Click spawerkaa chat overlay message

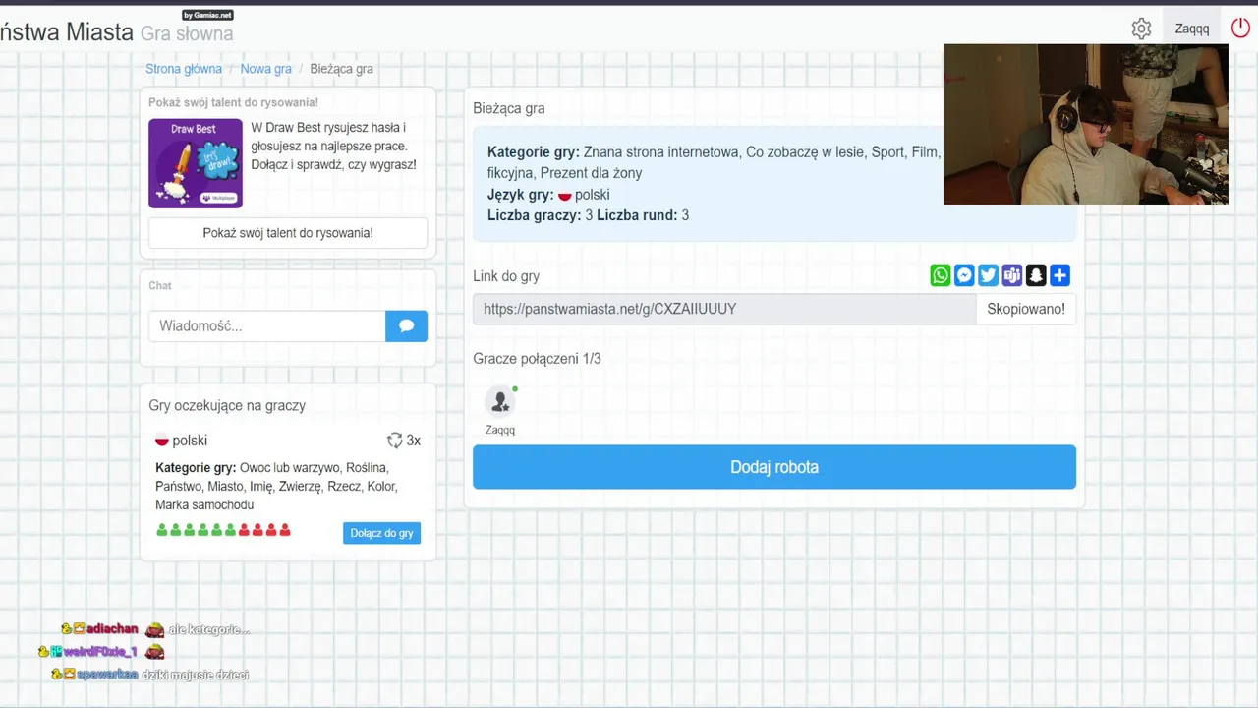coord(149,675)
